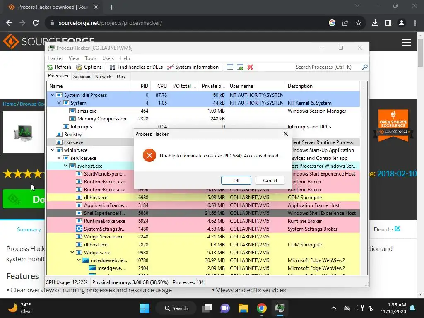Select the Processes tab
Viewport: 424px width, 318px height.
(58, 76)
